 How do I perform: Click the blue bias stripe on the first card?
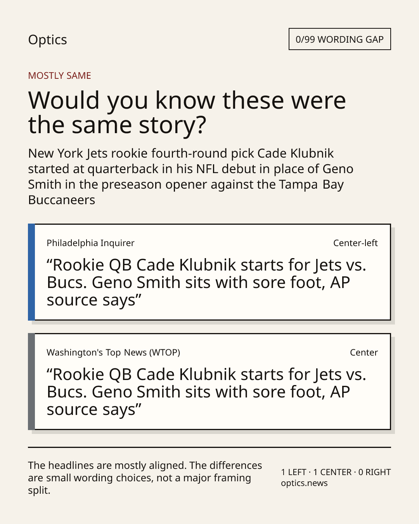[x=31, y=272]
